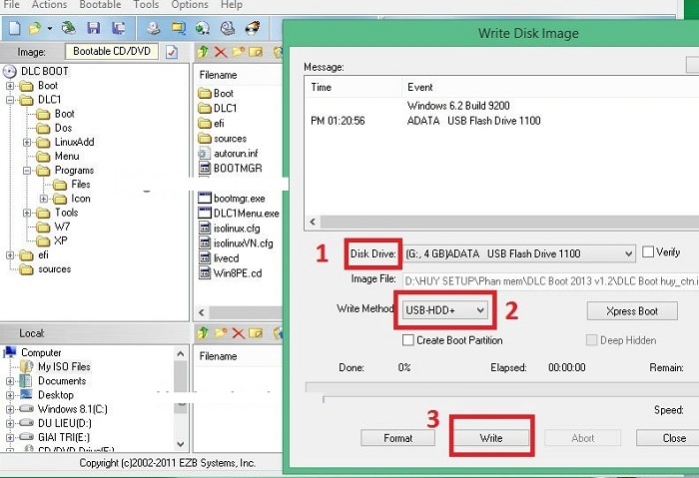
Task: Open the Write Method USB-HDD+ dropdown
Action: [x=481, y=310]
